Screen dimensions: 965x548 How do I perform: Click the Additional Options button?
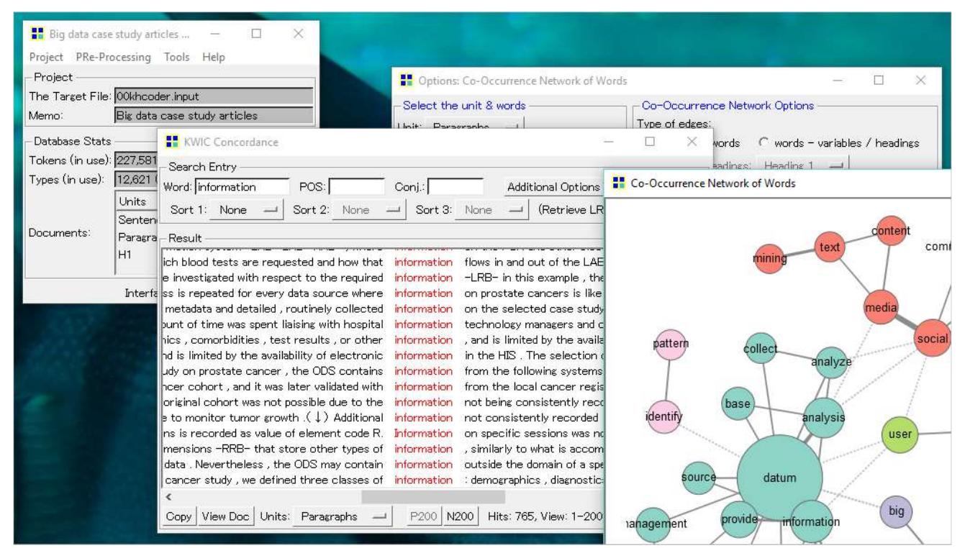(x=552, y=187)
